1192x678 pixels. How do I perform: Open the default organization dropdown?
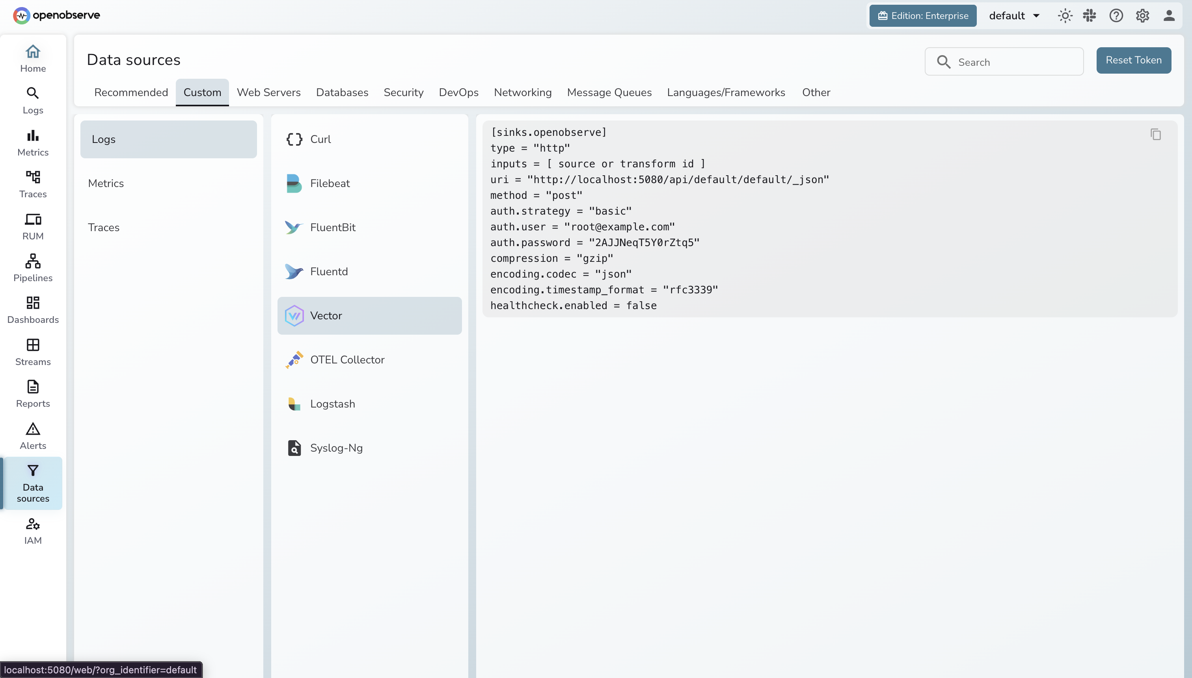coord(1013,15)
